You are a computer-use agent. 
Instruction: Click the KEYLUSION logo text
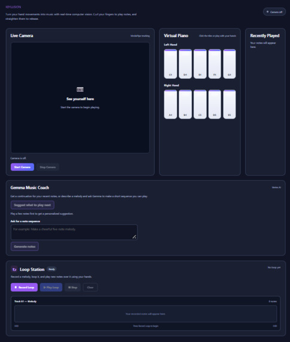[13, 7]
